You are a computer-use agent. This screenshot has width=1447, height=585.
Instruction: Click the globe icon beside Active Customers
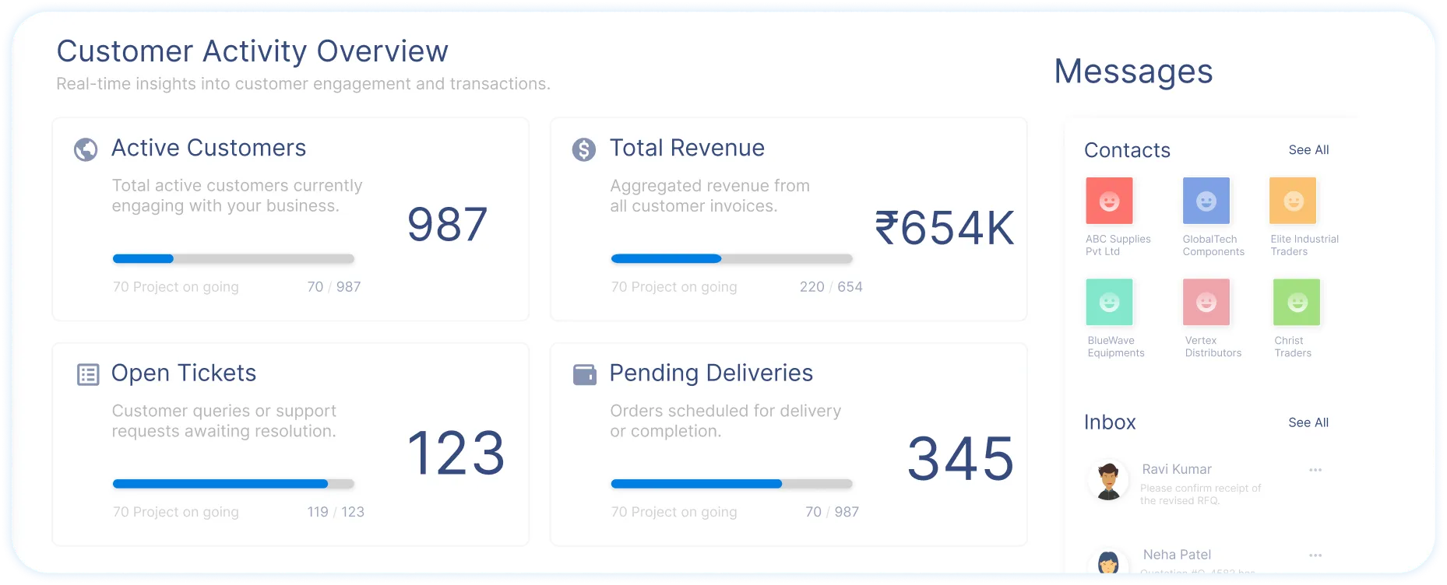(86, 149)
